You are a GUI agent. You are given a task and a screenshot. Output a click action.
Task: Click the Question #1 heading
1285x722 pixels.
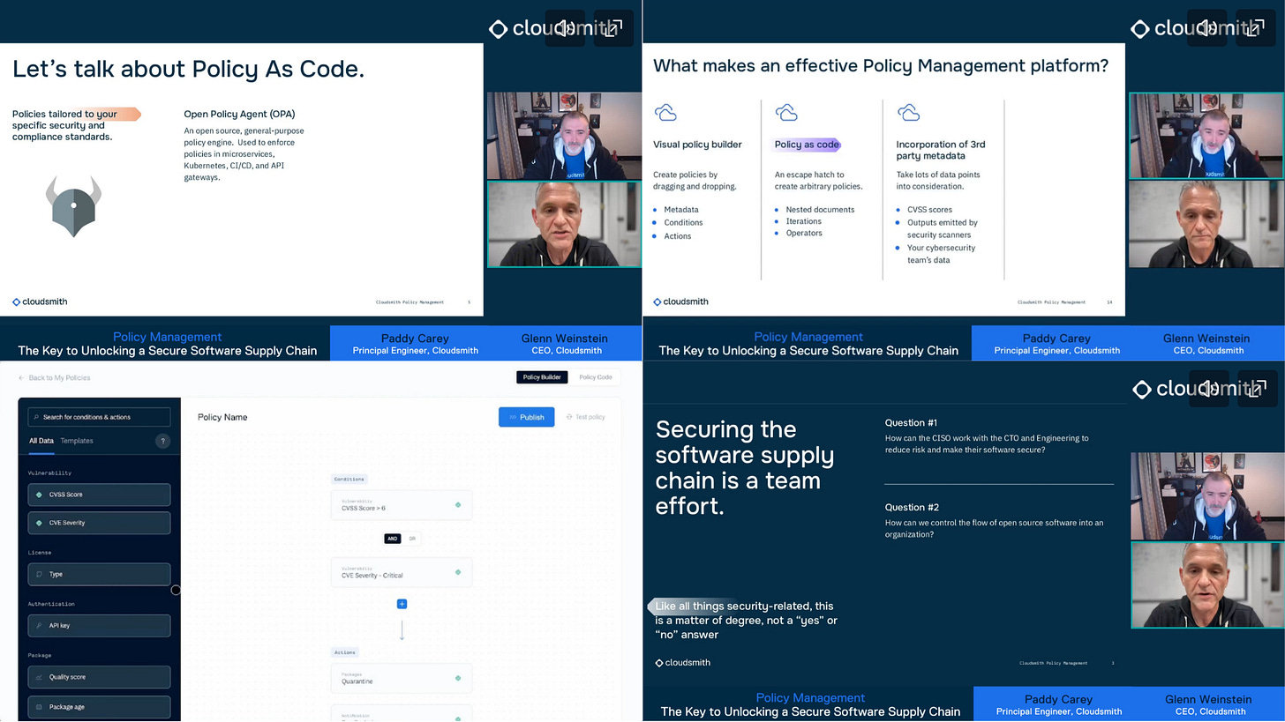tap(912, 422)
